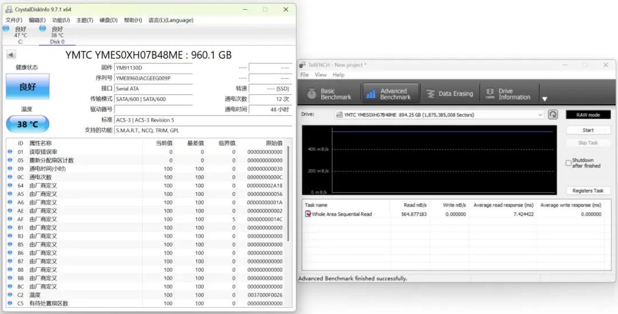The image size is (618, 314).
Task: Open the TxBENCH Help menu
Action: (339, 75)
